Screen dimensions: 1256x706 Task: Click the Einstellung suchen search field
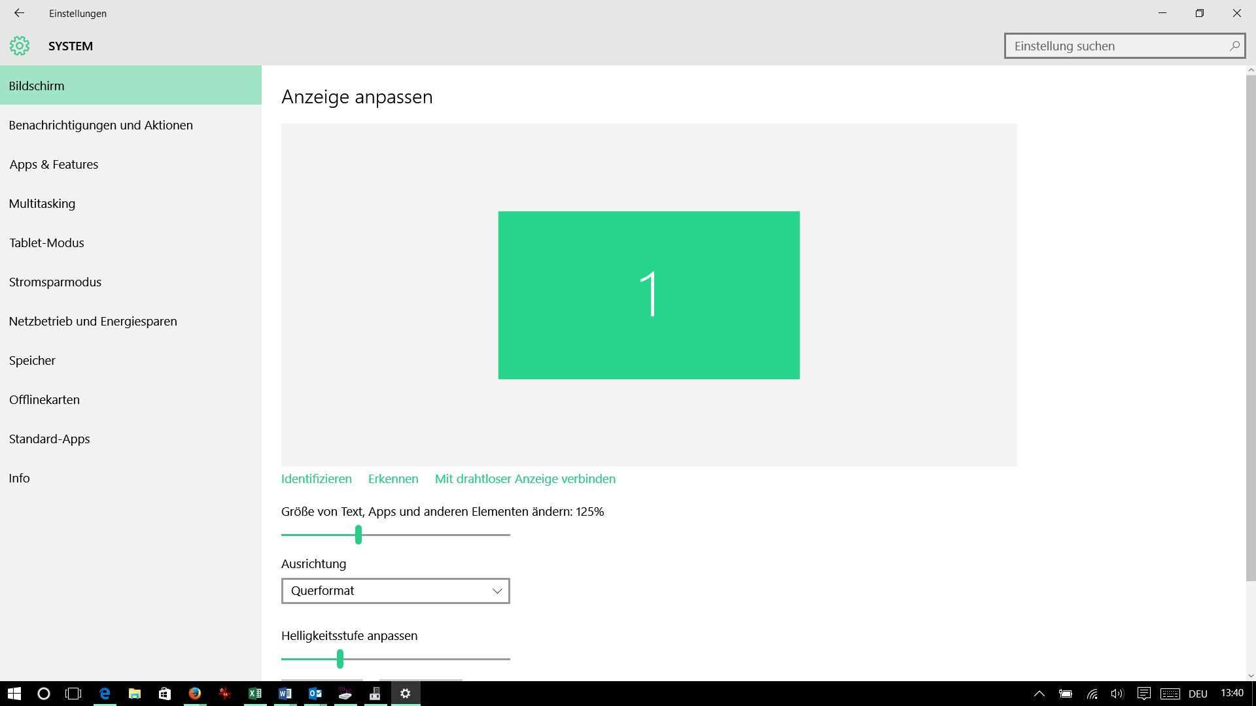click(1115, 46)
